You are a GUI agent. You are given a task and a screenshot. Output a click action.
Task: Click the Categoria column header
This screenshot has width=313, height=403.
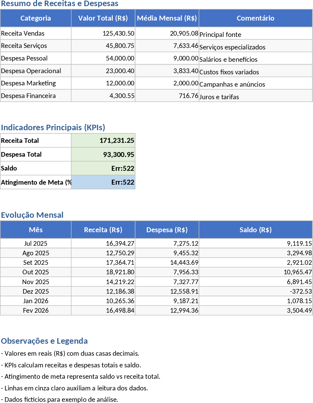pos(36,18)
